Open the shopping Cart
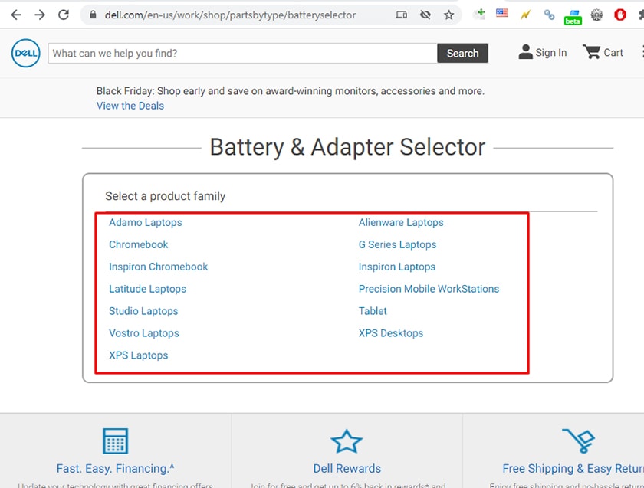This screenshot has height=488, width=644. (603, 52)
